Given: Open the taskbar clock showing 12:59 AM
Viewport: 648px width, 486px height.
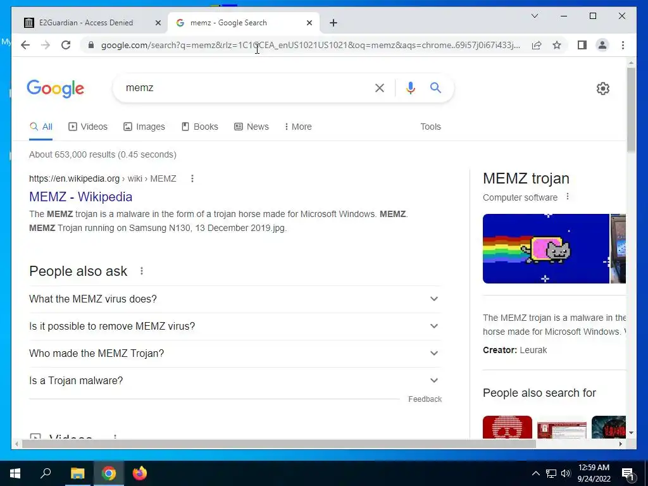Looking at the screenshot, I should coord(594,473).
